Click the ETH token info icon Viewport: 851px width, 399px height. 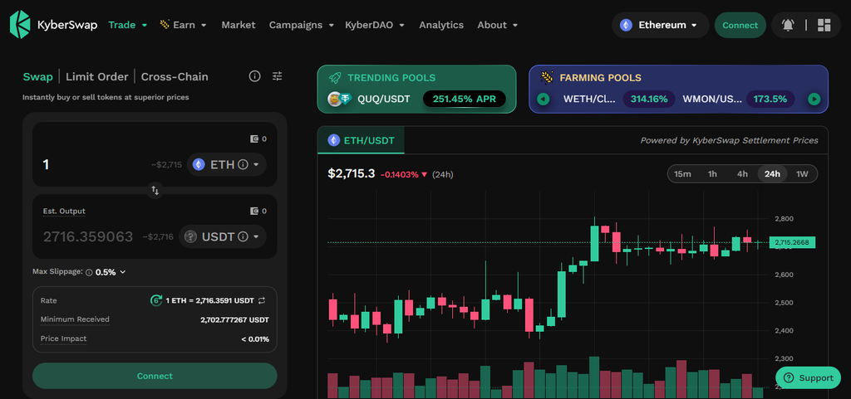243,164
